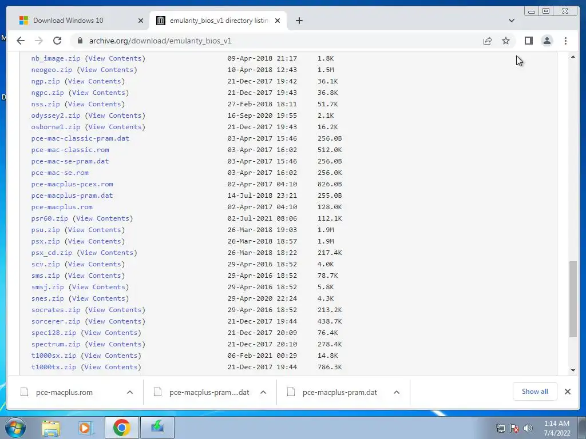
Task: Expand the tab search dropdown
Action: (x=511, y=21)
